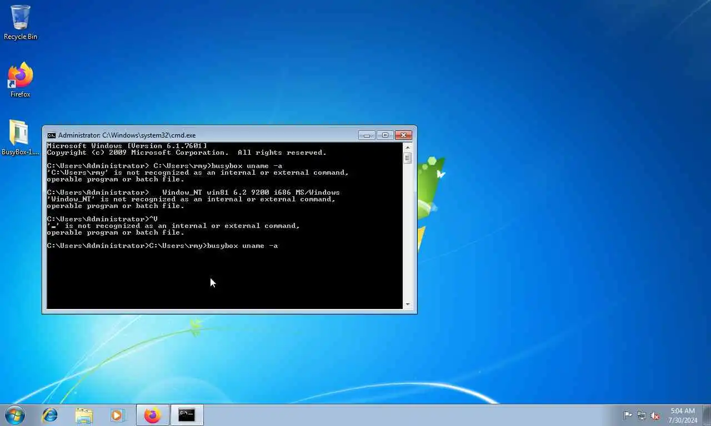Select cmd.exe taskbar button
Screen dimensions: 711x426
point(187,415)
